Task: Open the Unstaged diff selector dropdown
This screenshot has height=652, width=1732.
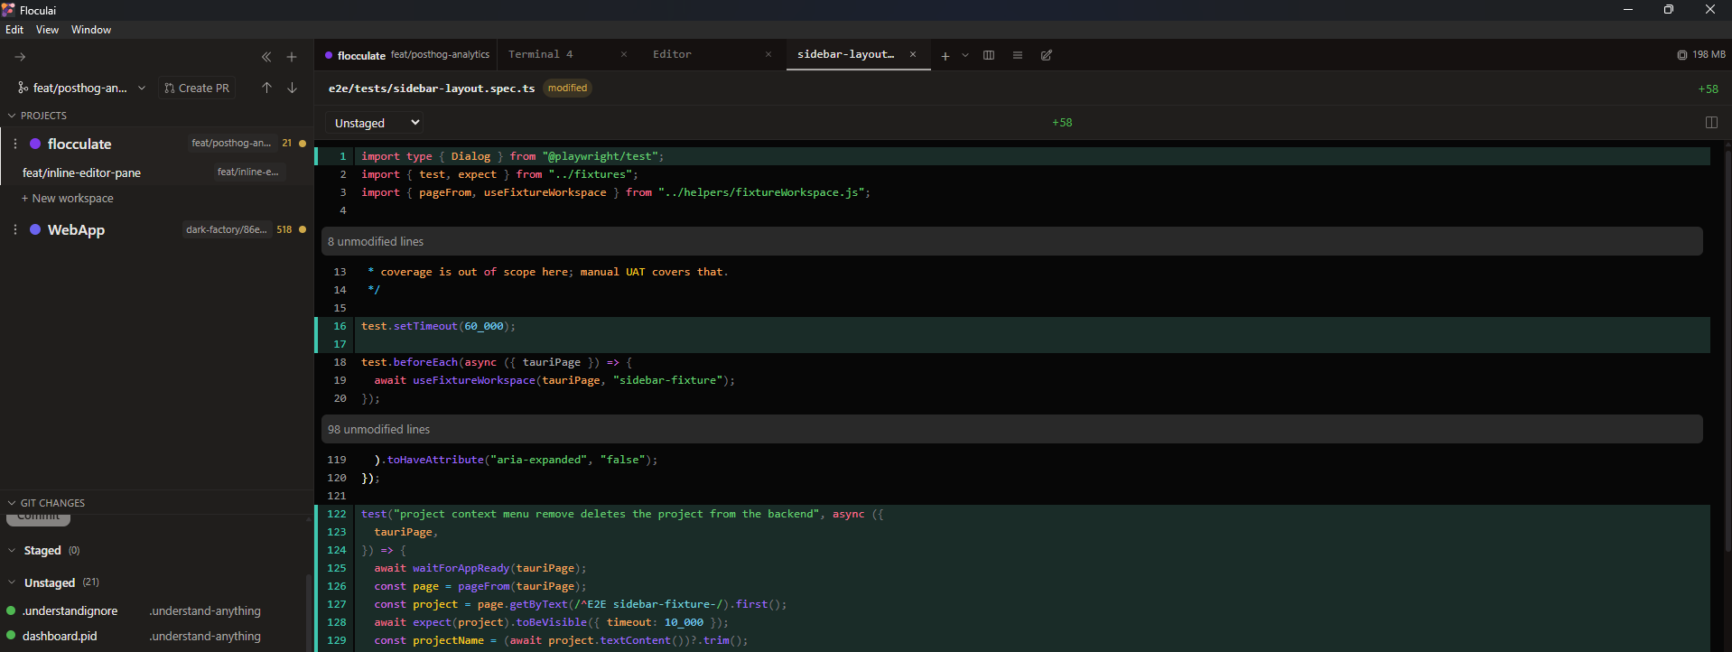Action: tap(375, 123)
